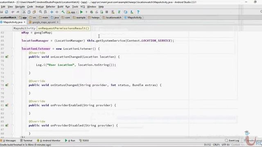Open the CRLF line separator selector
262x147 pixels.
click(x=216, y=145)
